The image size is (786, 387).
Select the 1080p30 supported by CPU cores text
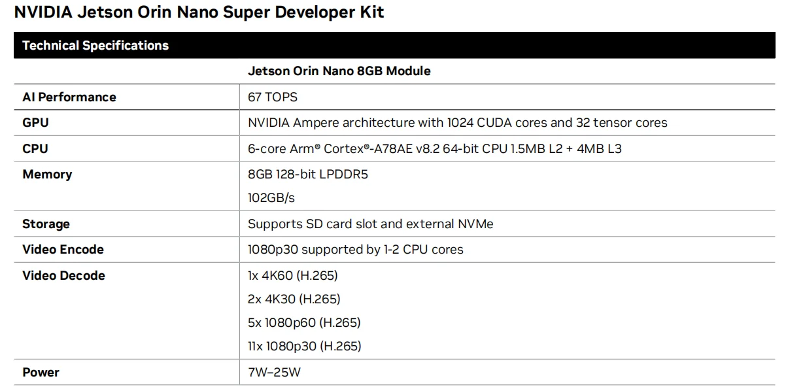coord(355,249)
